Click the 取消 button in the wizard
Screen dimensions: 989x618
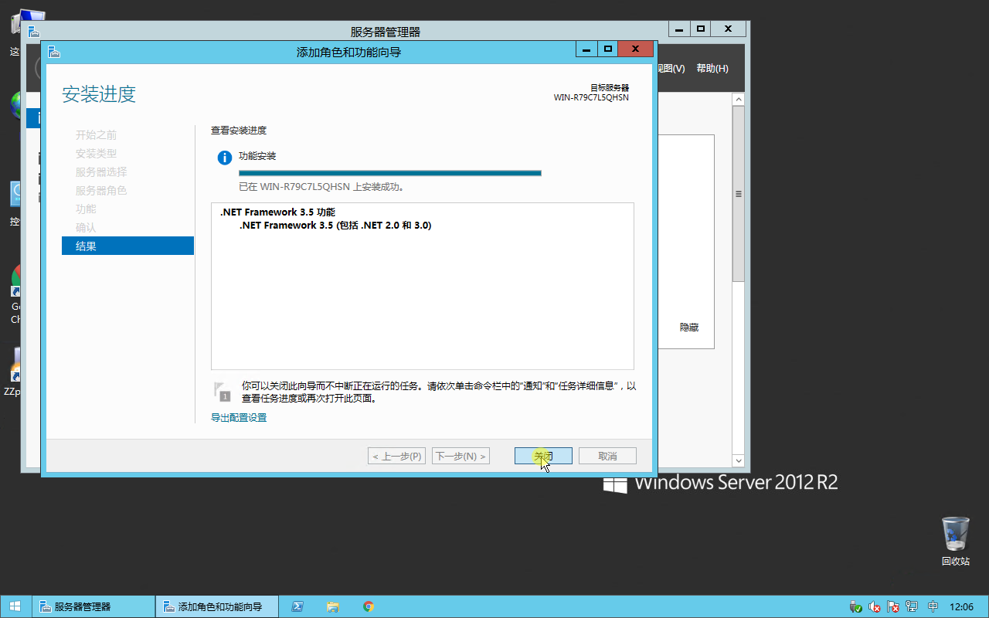[608, 456]
